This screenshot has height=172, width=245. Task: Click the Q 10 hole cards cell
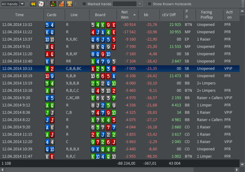click(x=50, y=149)
